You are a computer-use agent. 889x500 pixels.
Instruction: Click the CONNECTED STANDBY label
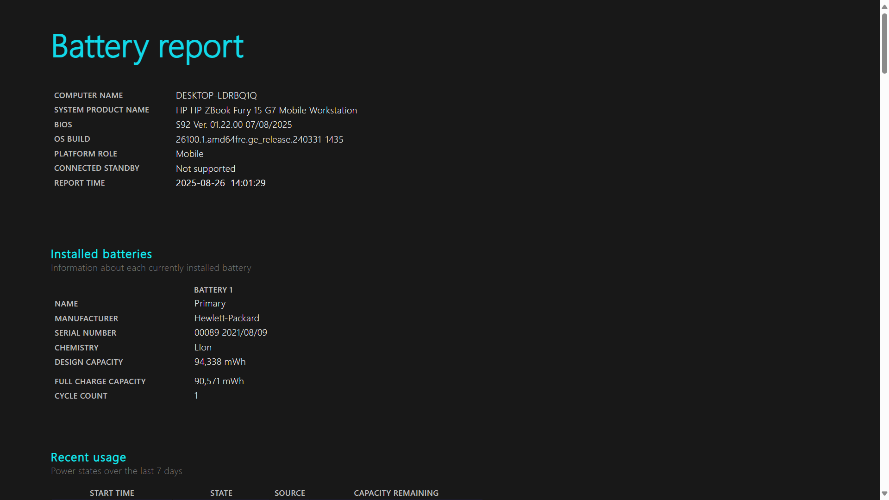click(97, 168)
